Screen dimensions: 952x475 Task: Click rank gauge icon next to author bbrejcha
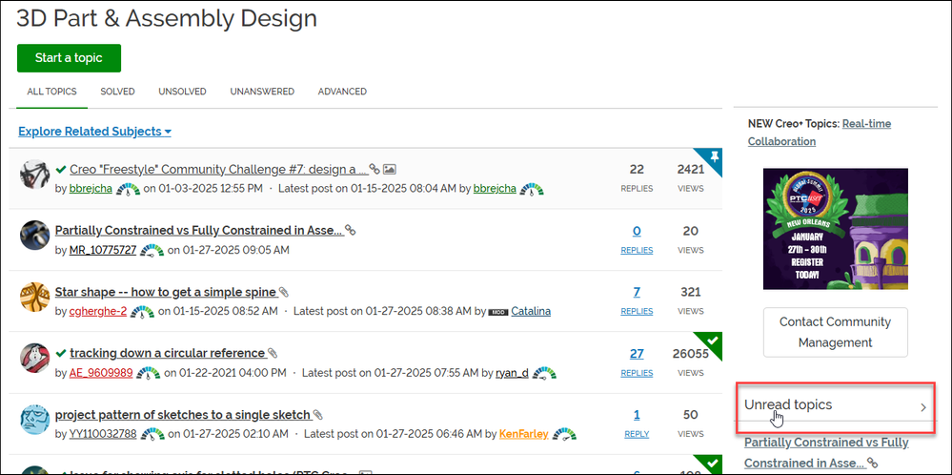coord(128,189)
